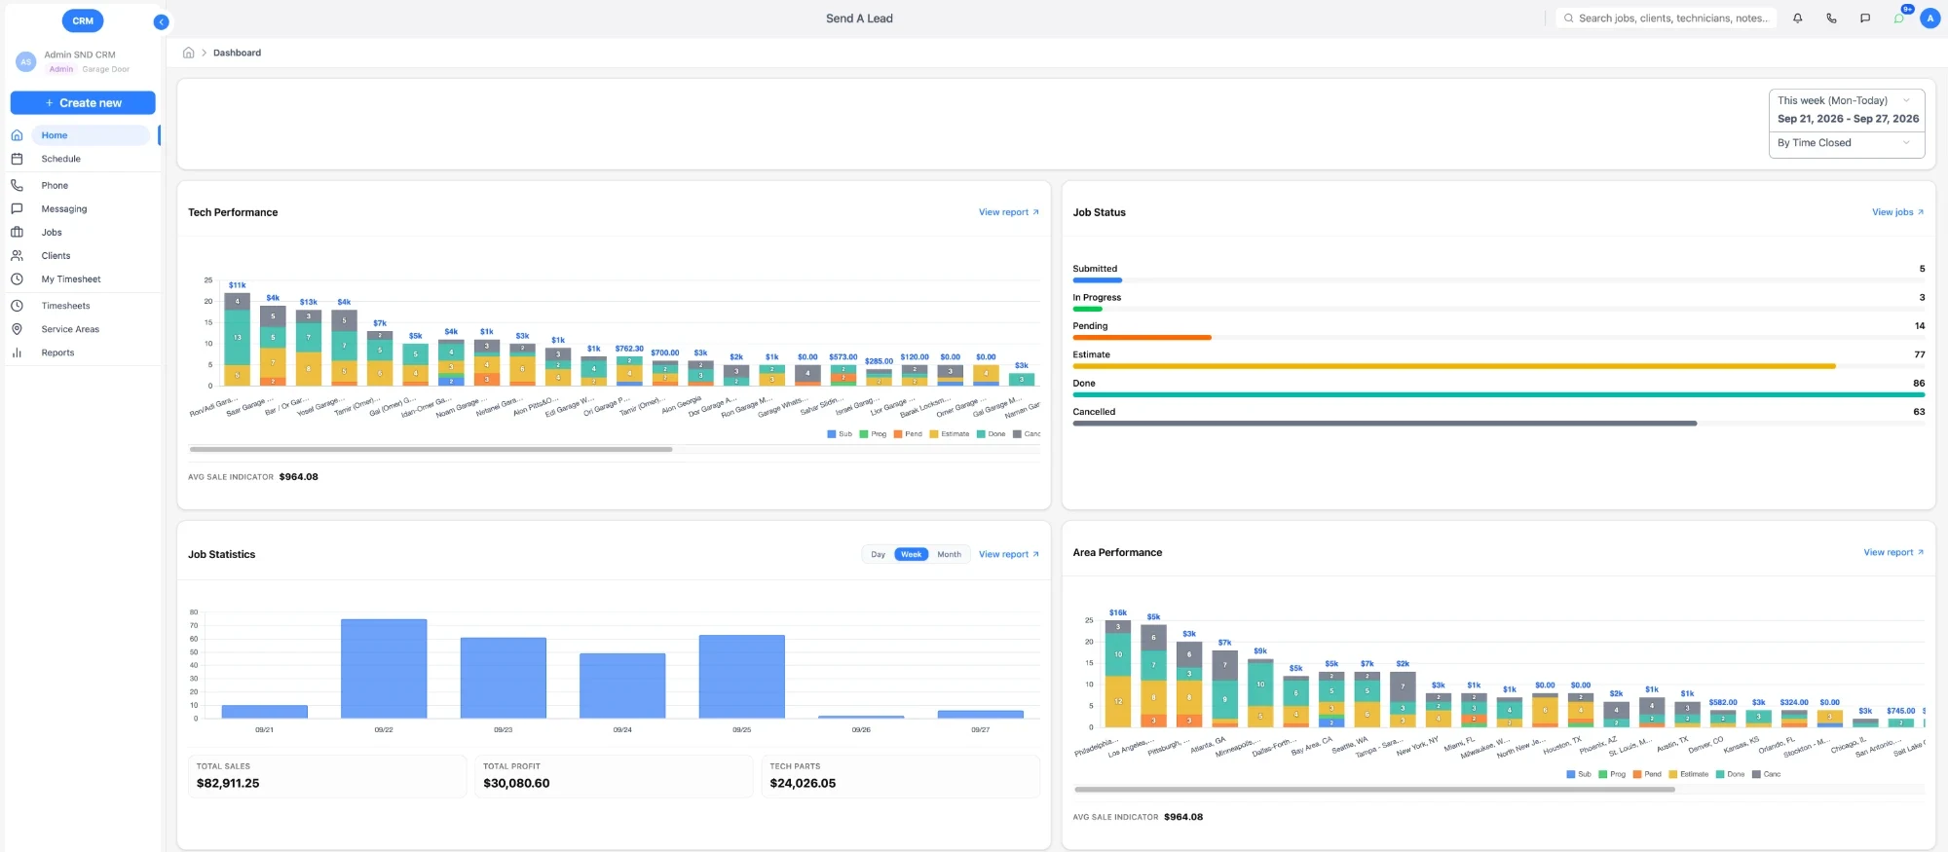Click the Total Profit $30,080.60 value
The image size is (1948, 852).
[x=516, y=784]
